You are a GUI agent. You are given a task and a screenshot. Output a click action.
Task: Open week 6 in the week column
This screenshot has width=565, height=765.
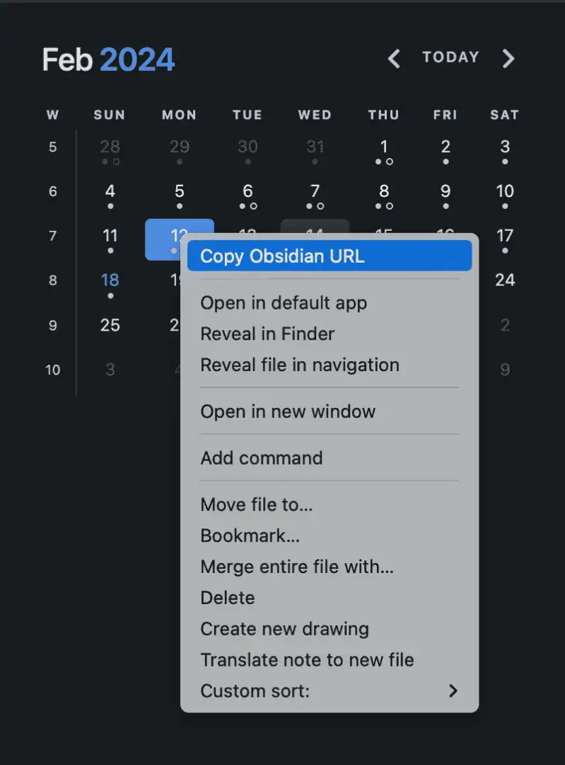pyautogui.click(x=52, y=191)
